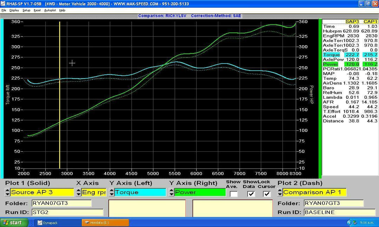Click the RHAS-SP icon in the title bar
Viewport: 379px width, 227px height.
point(3,4)
